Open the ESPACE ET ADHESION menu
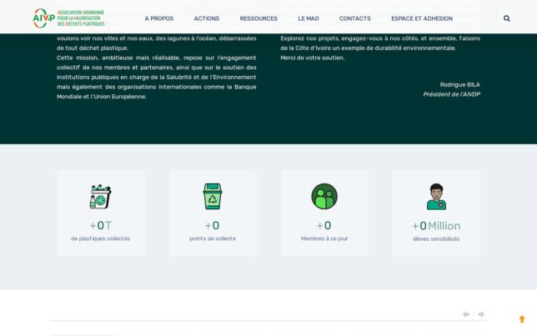537x336 pixels. pyautogui.click(x=422, y=18)
